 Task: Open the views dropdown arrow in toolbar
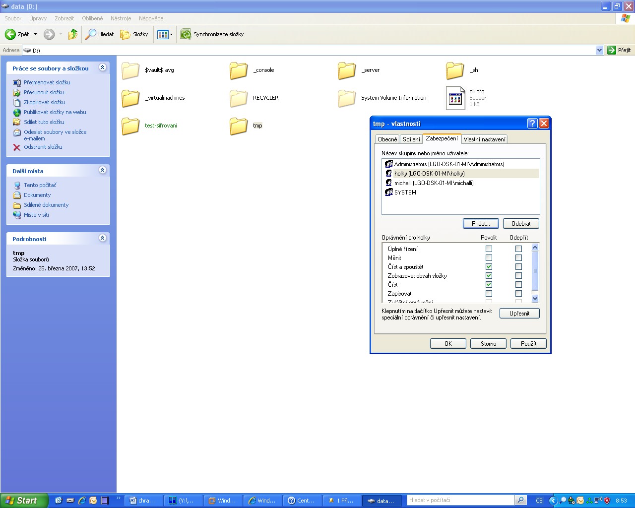(171, 34)
